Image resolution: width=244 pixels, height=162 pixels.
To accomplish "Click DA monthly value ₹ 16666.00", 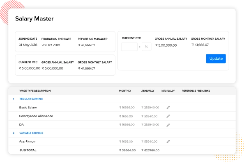I will (127, 125).
